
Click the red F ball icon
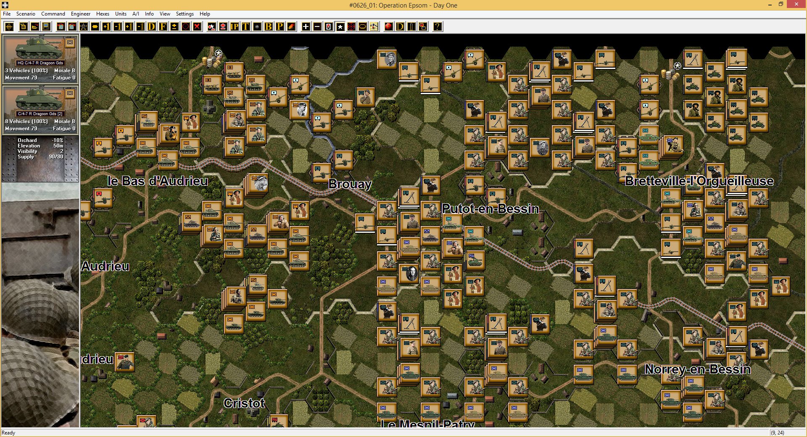(389, 27)
